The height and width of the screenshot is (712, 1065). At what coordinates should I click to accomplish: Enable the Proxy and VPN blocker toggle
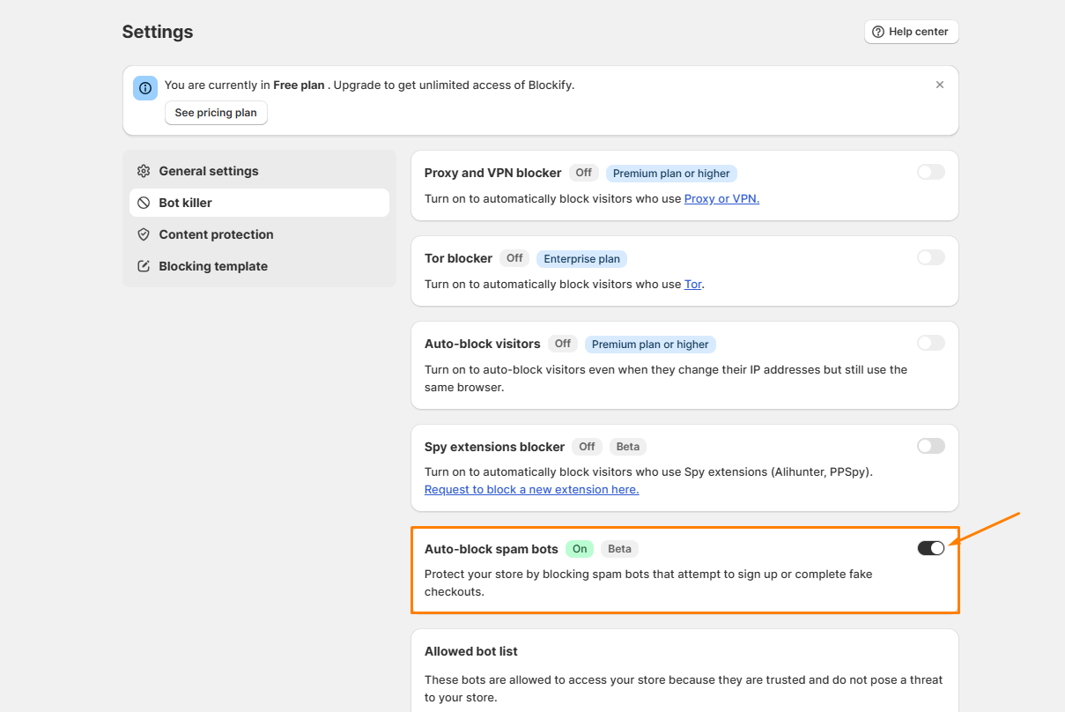930,172
